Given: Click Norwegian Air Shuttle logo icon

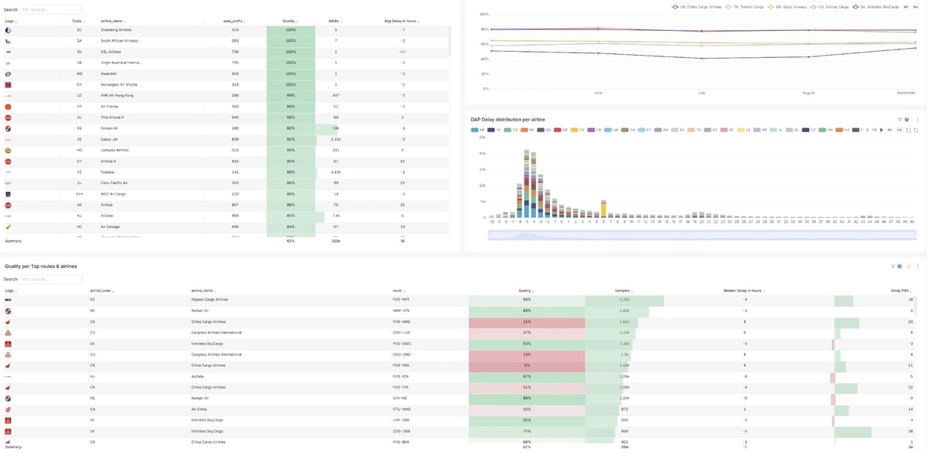Looking at the screenshot, I should click(8, 84).
